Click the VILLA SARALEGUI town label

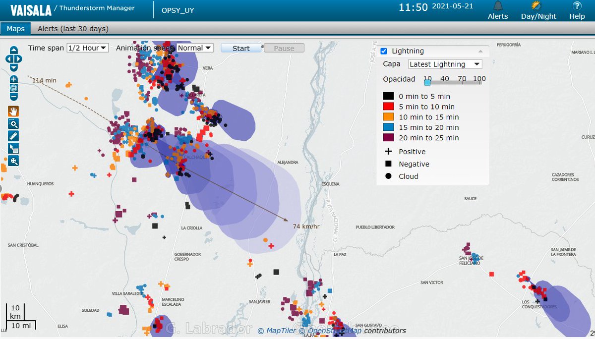(127, 293)
